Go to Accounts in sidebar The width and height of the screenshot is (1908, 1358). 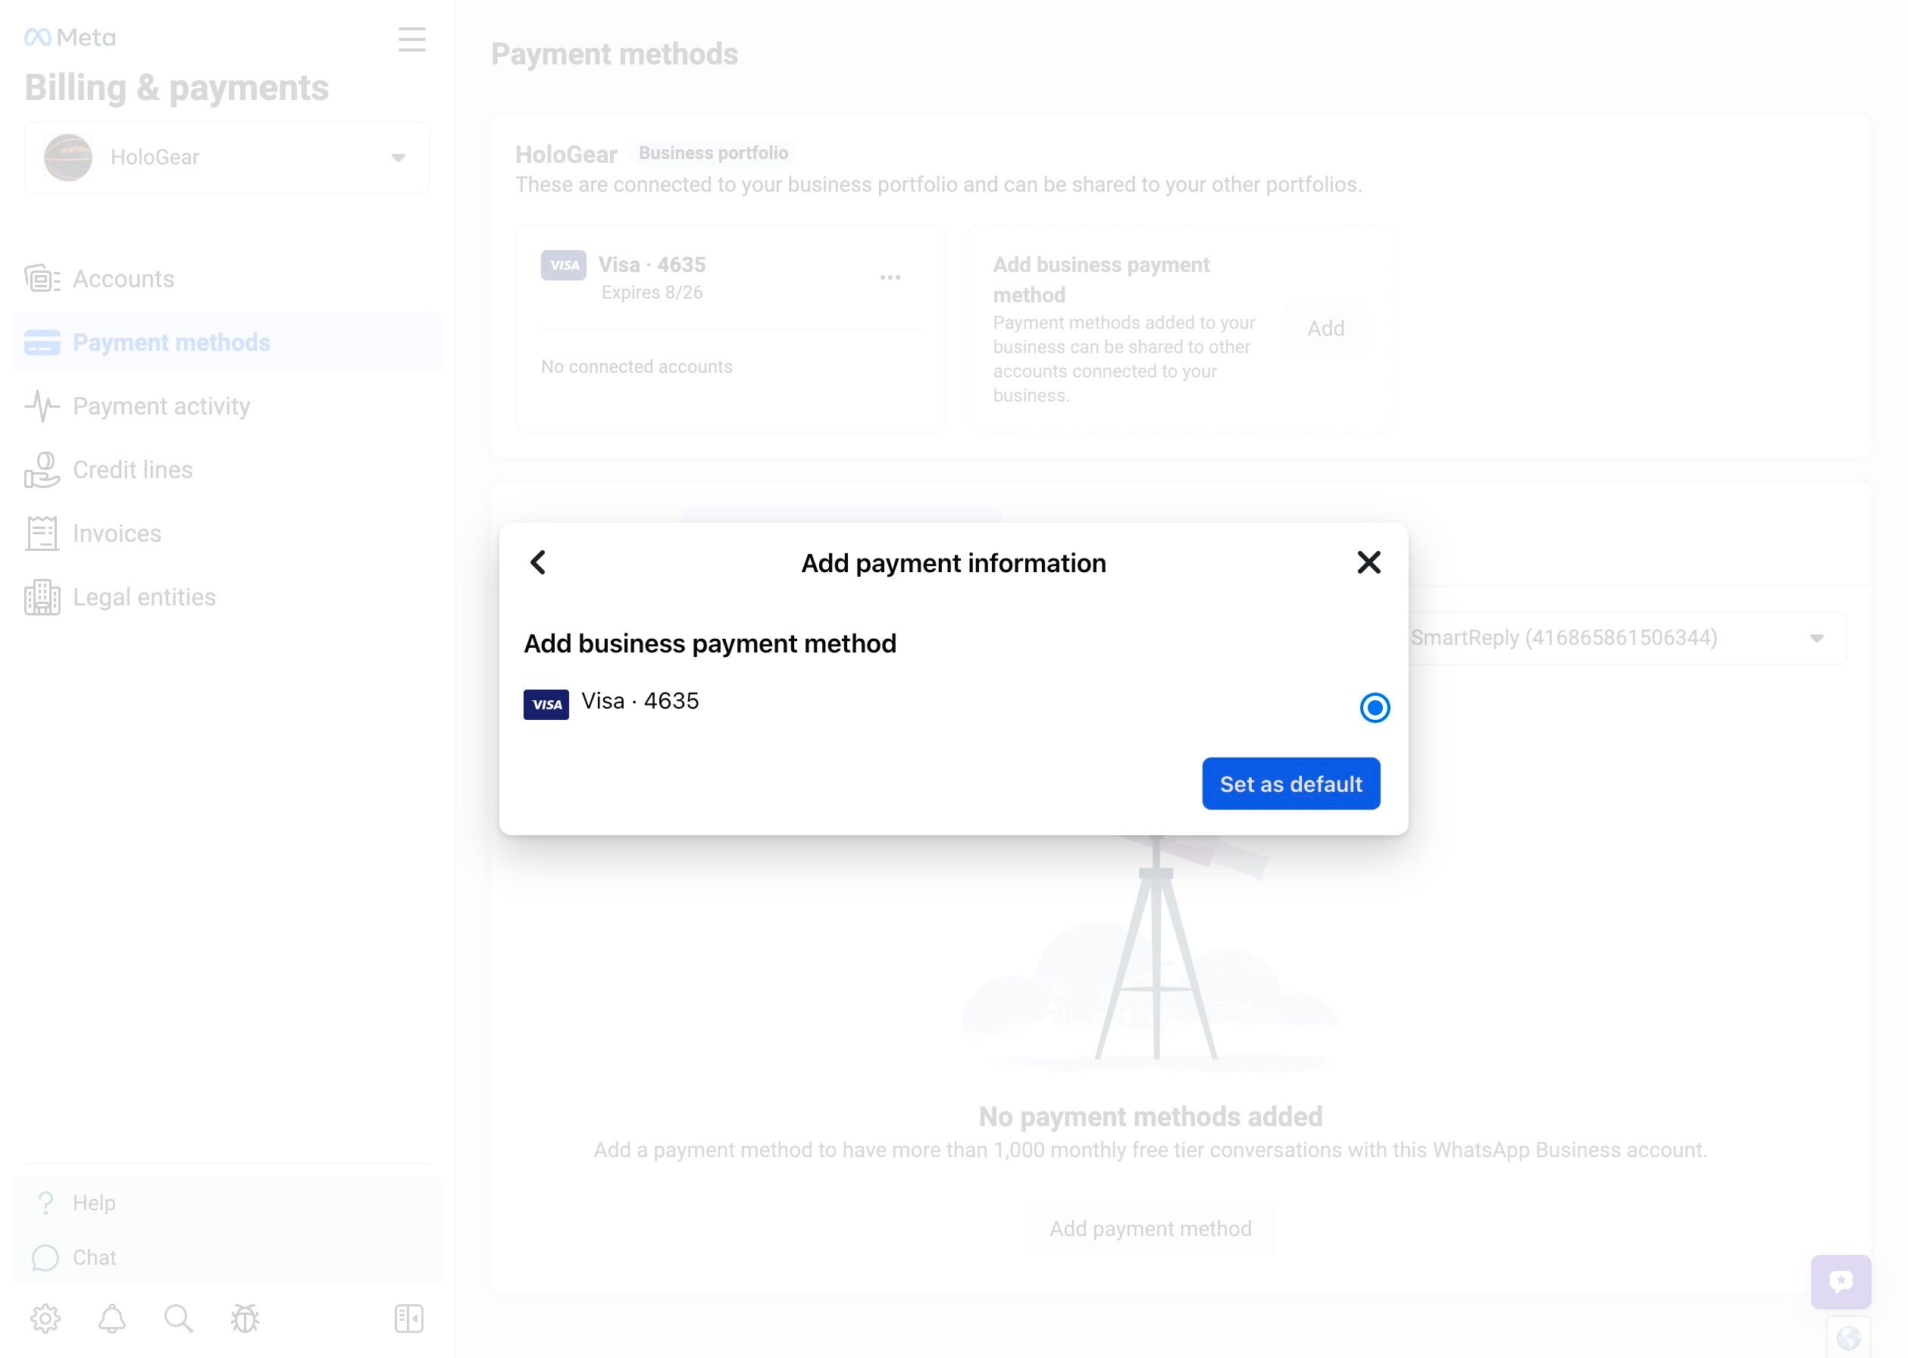tap(124, 278)
